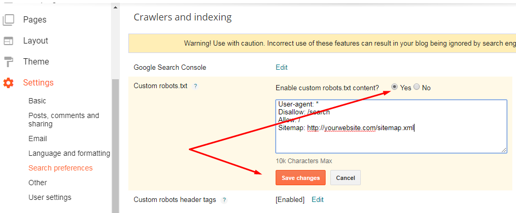The height and width of the screenshot is (213, 516).
Task: Open User settings in the sidebar
Action: 49,197
